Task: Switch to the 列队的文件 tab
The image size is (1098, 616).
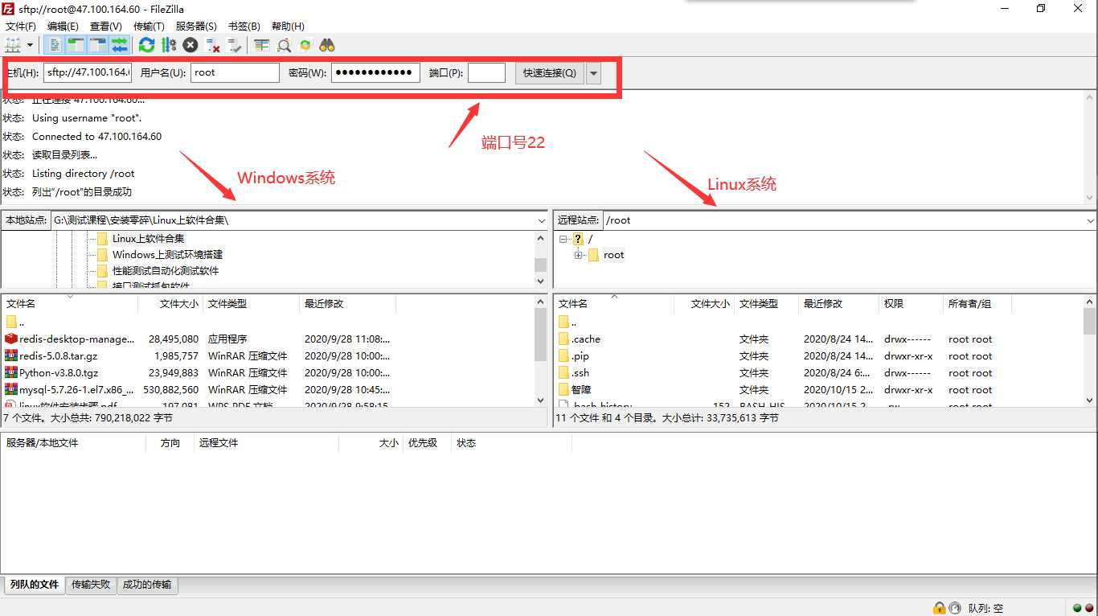Action: pyautogui.click(x=35, y=585)
